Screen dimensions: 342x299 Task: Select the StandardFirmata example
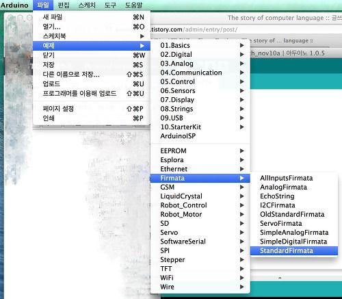[294, 250]
